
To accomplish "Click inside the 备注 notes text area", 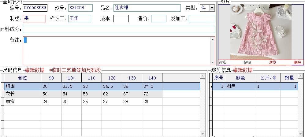I will click(116, 50).
